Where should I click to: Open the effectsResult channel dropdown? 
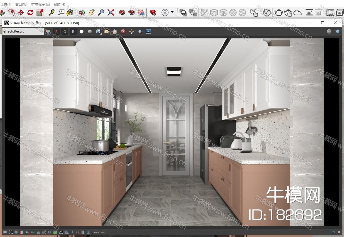pos(23,31)
